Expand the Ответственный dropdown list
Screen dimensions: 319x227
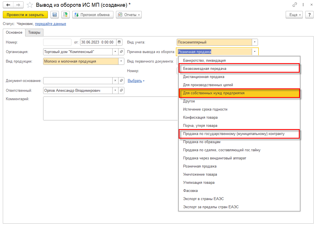point(115,90)
